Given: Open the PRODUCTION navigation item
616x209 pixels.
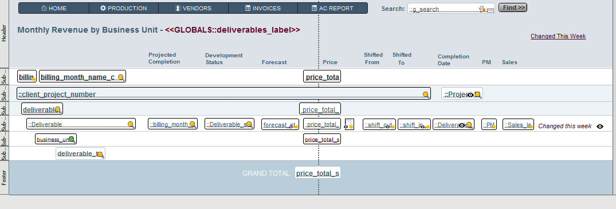Looking at the screenshot, I should [x=123, y=8].
